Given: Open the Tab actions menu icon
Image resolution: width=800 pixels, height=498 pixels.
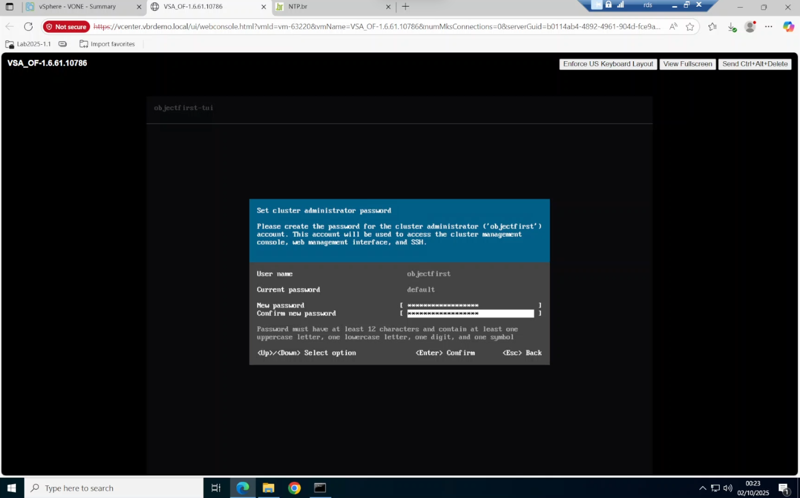Looking at the screenshot, I should (9, 7).
